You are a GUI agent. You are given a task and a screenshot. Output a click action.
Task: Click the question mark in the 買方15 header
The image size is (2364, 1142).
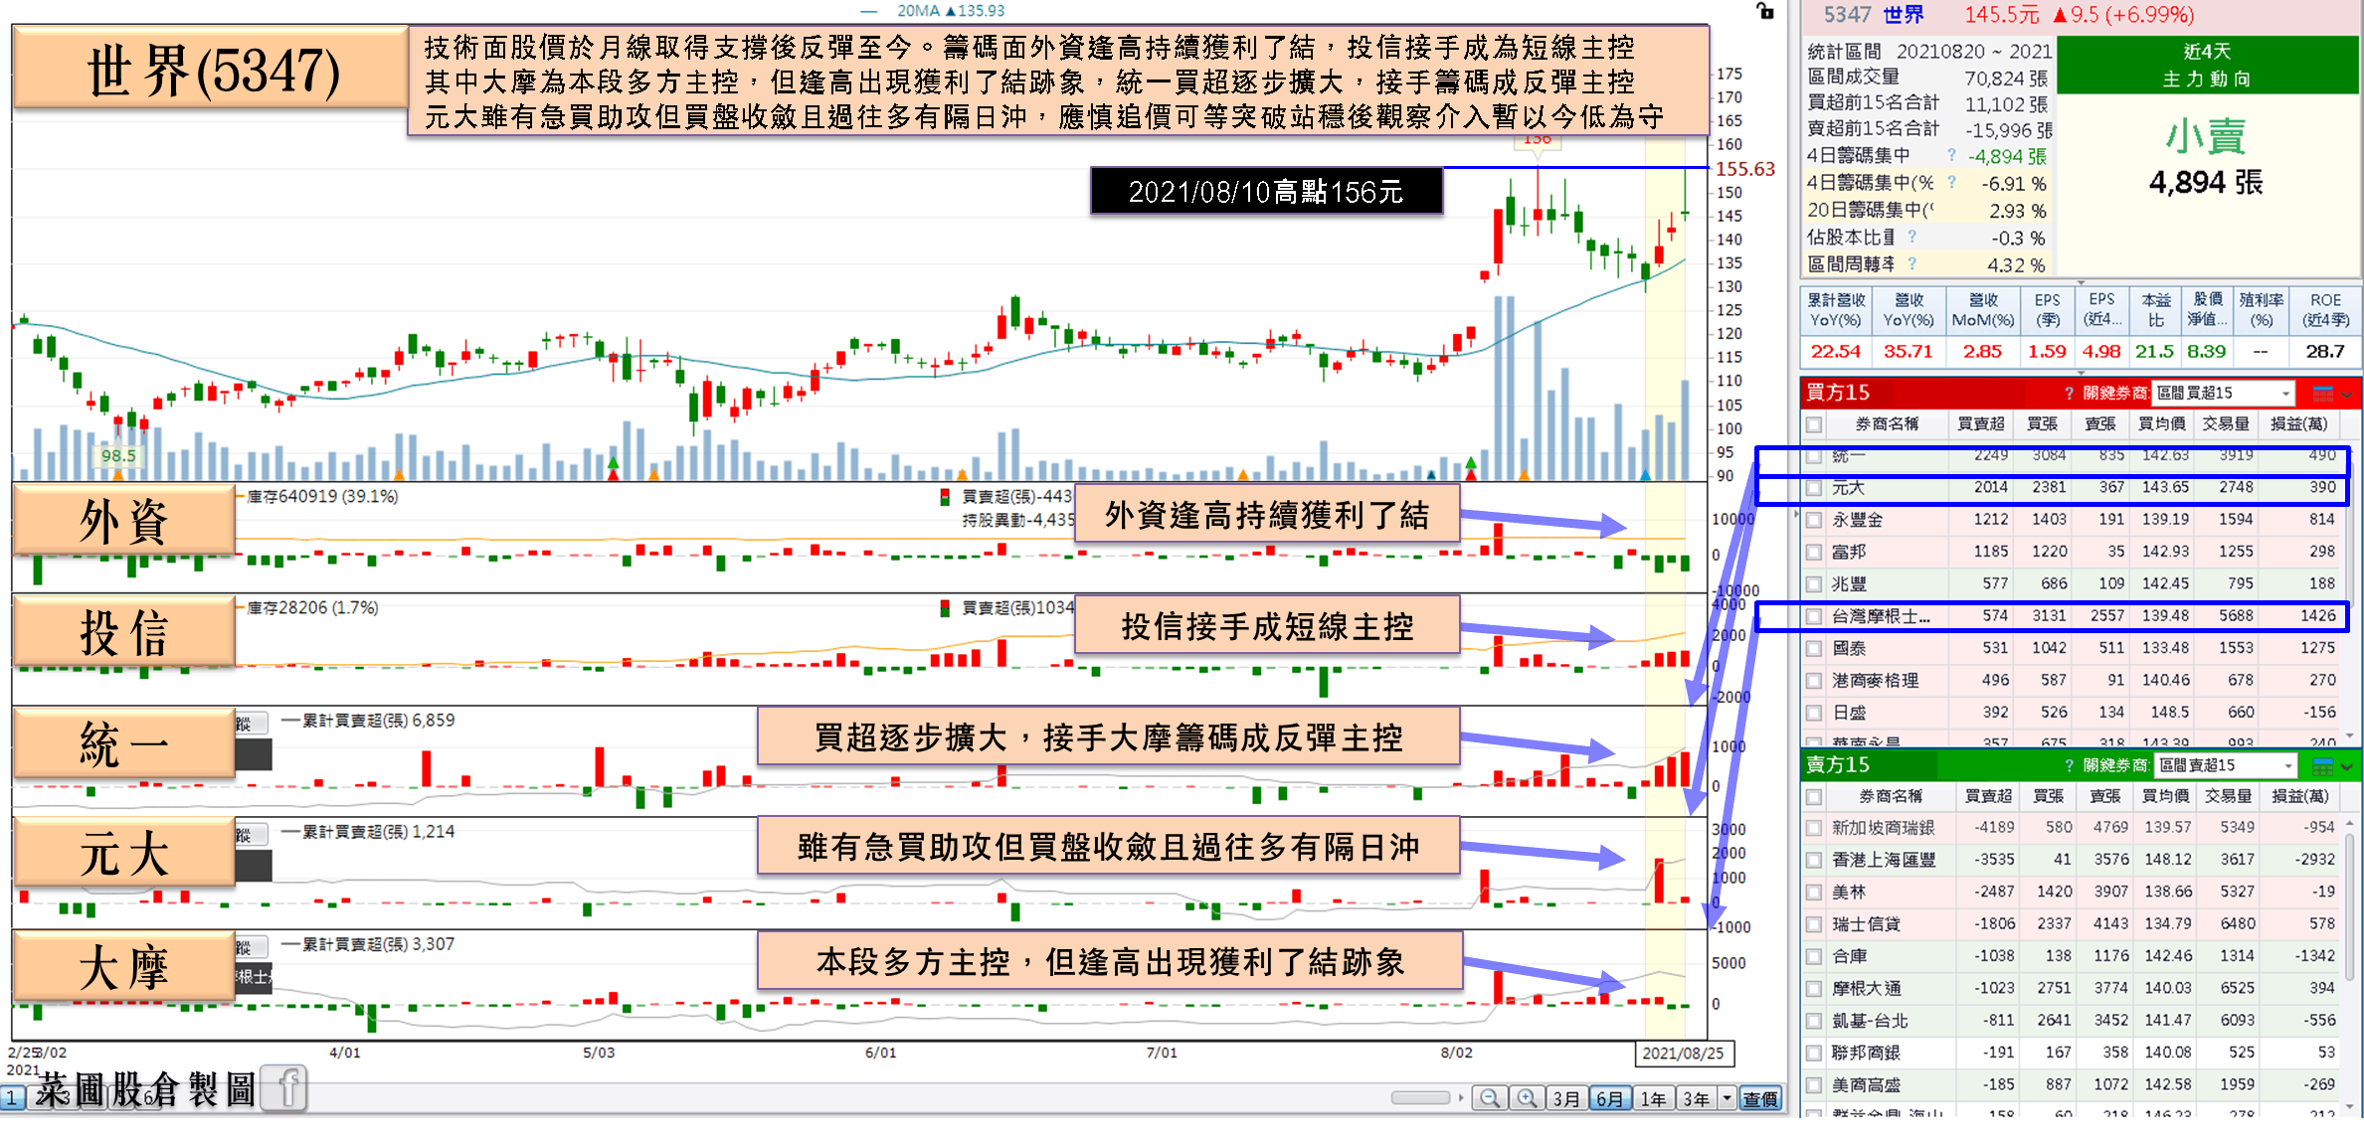[2069, 393]
